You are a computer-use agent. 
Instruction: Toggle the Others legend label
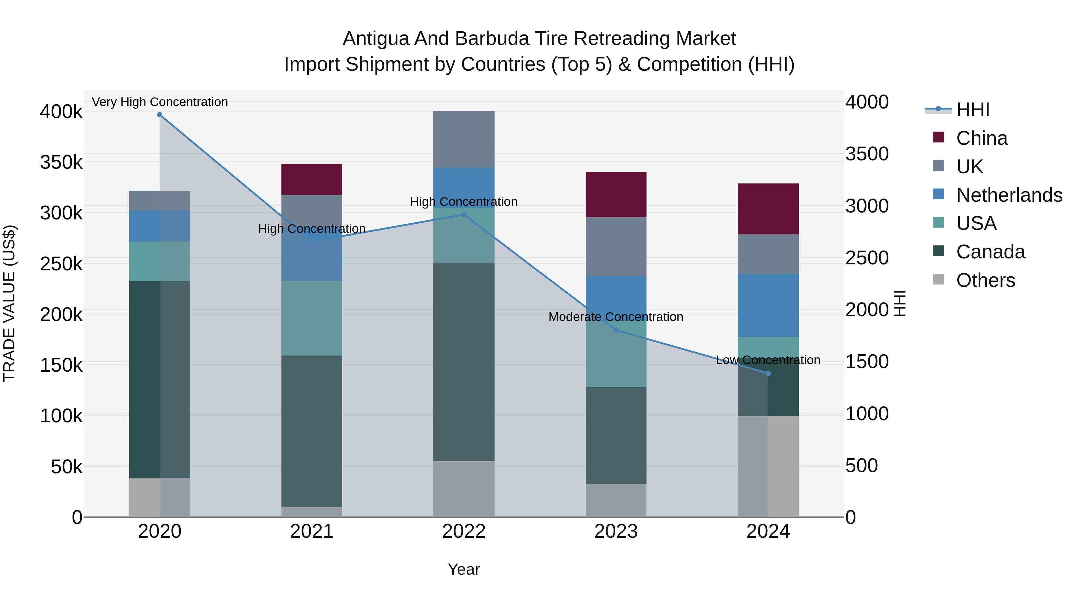985,280
